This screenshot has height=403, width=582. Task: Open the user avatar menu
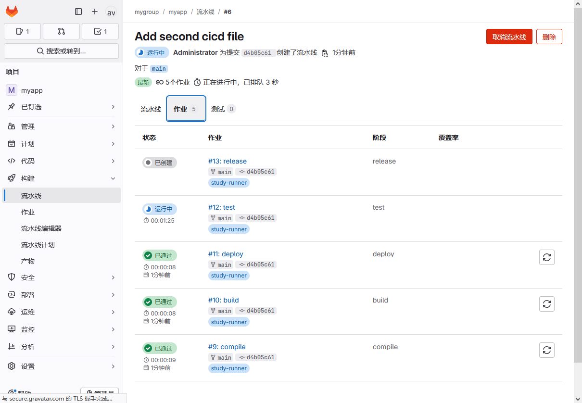111,12
